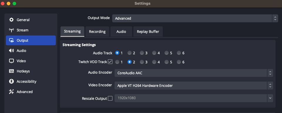
Task: Select Audio Track 3 radio button
Action: pyautogui.click(x=142, y=53)
